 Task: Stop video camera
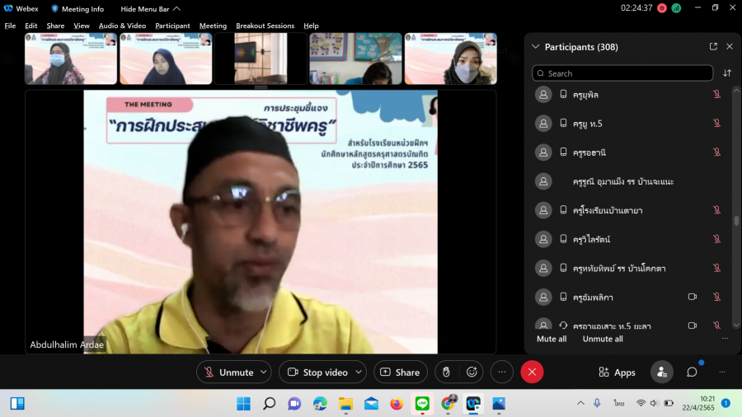[317, 372]
